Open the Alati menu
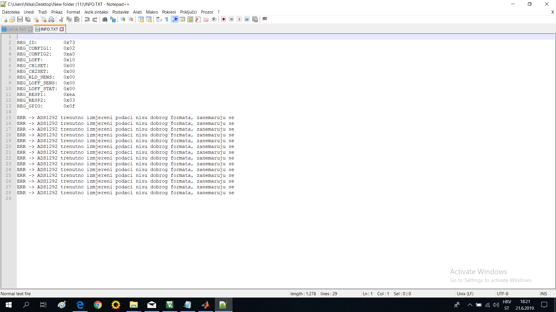Viewport: 556px width, 312px height. [137, 12]
